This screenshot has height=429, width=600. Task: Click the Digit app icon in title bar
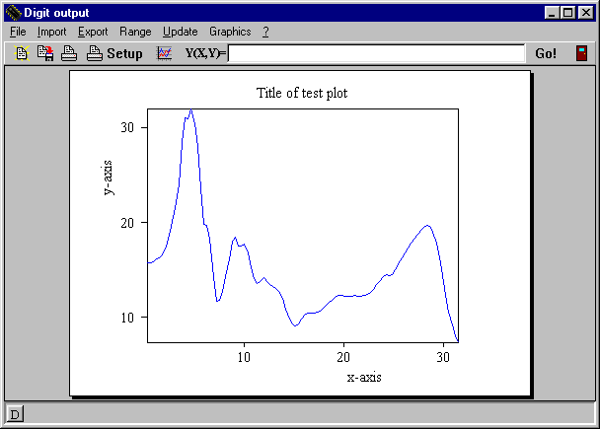[12, 12]
